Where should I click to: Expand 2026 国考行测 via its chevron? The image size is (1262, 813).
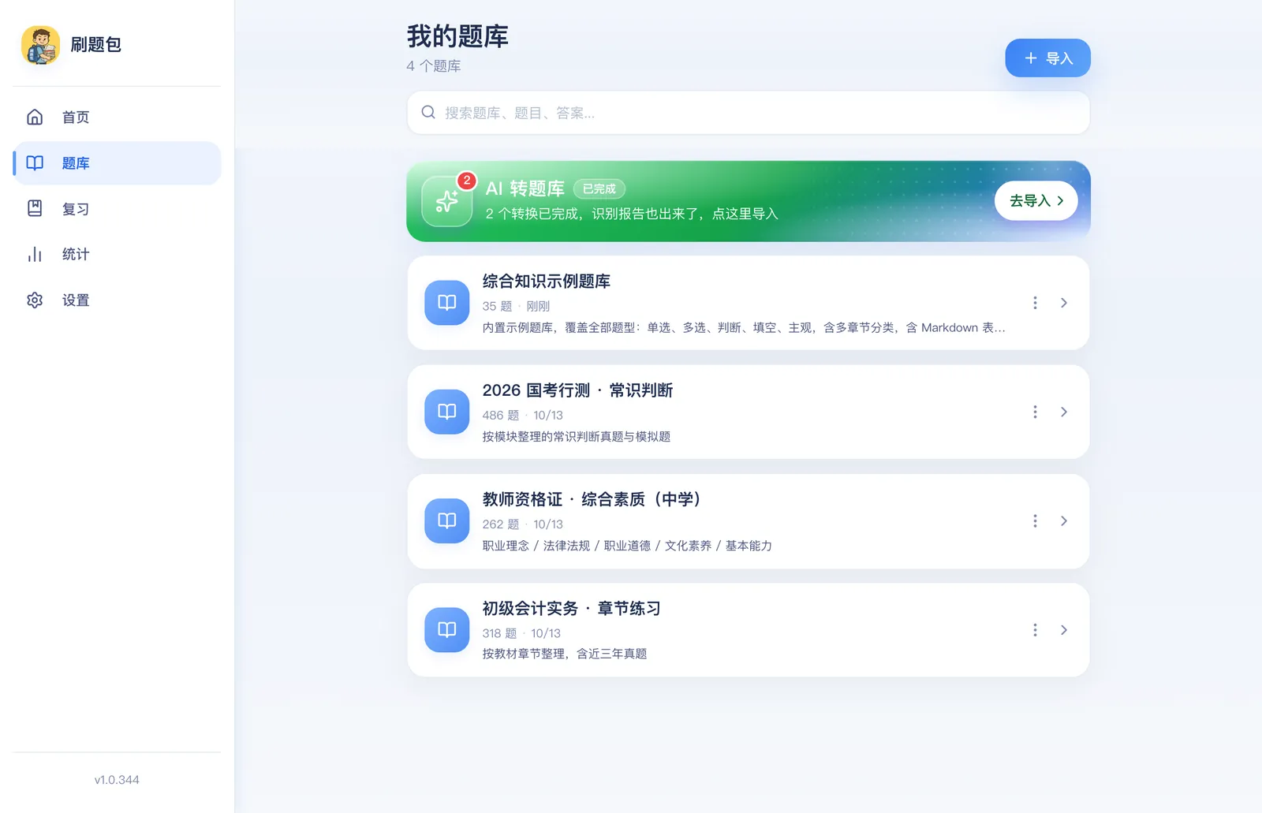click(x=1064, y=412)
